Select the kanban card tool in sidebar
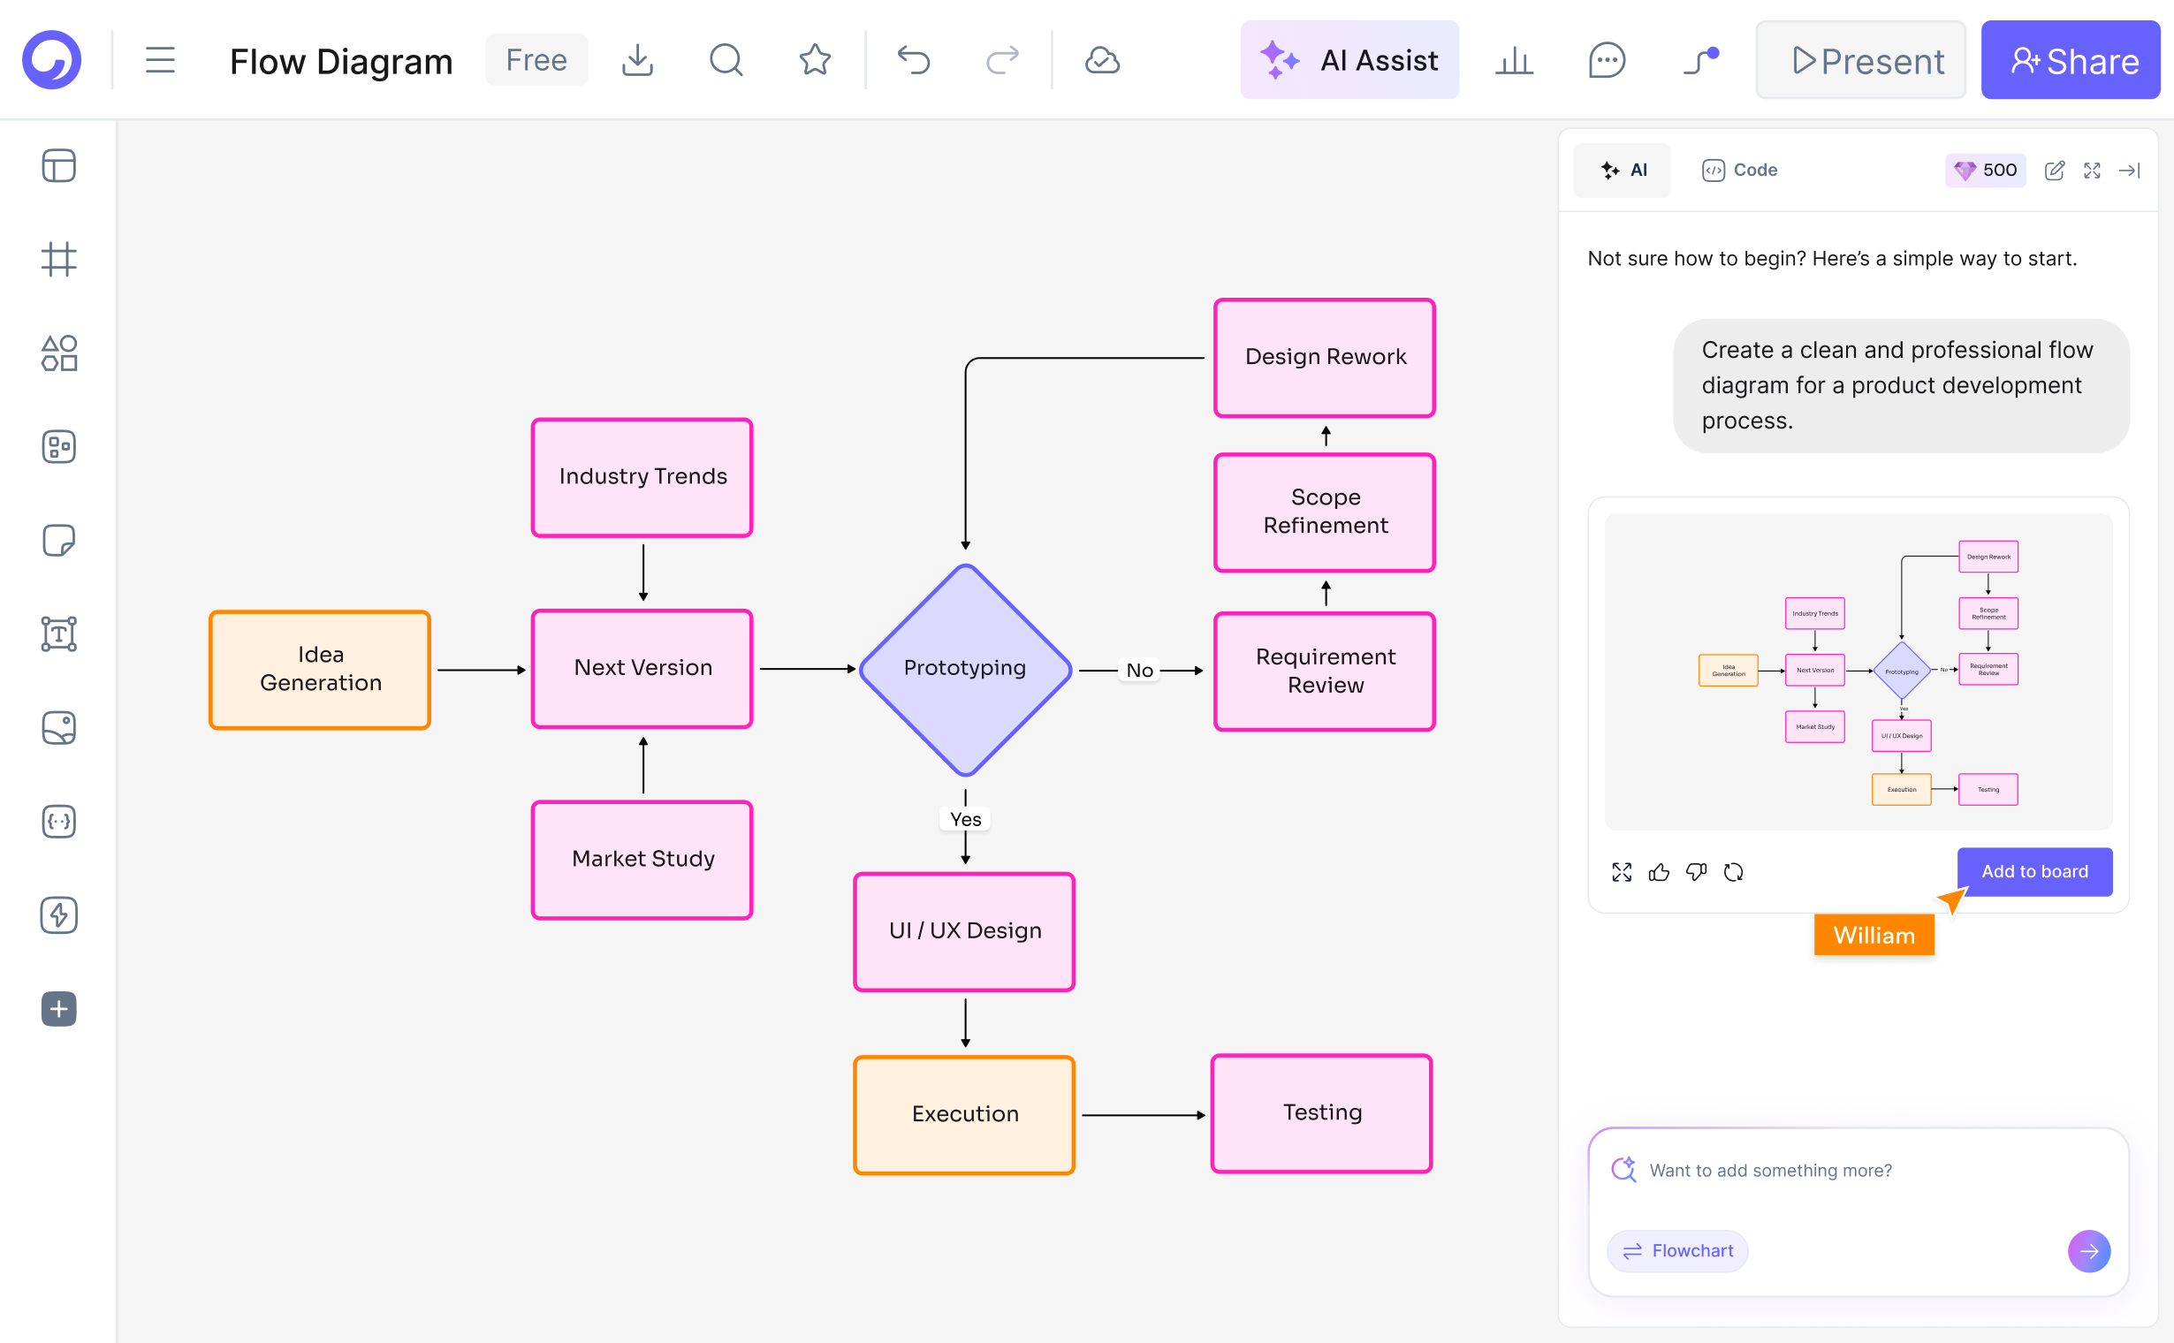This screenshot has width=2174, height=1343. [x=58, y=447]
